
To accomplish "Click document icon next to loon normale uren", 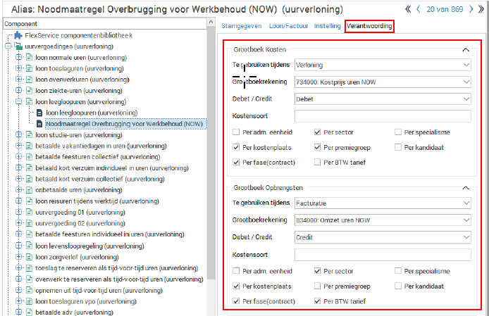I will point(29,58).
